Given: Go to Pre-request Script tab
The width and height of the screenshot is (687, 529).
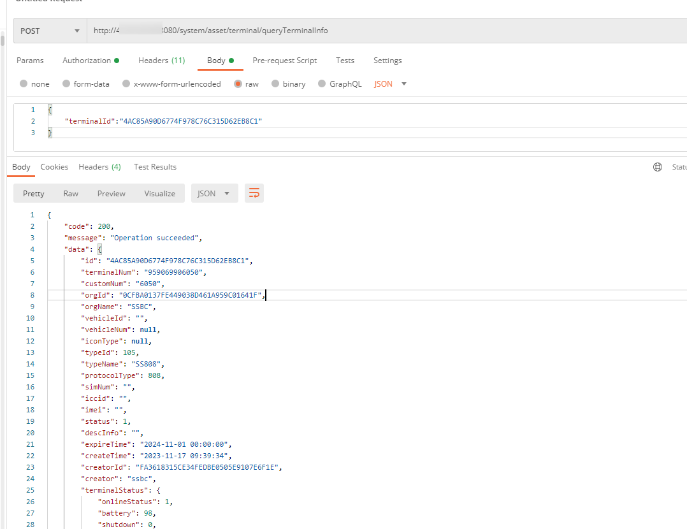Looking at the screenshot, I should click(284, 61).
